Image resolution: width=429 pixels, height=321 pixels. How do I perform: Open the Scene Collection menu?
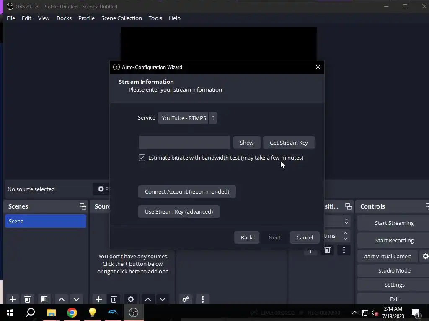[x=121, y=18]
